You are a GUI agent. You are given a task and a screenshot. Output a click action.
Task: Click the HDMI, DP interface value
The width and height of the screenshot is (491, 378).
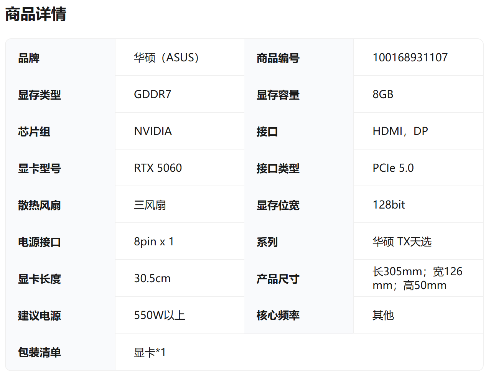[x=400, y=131]
